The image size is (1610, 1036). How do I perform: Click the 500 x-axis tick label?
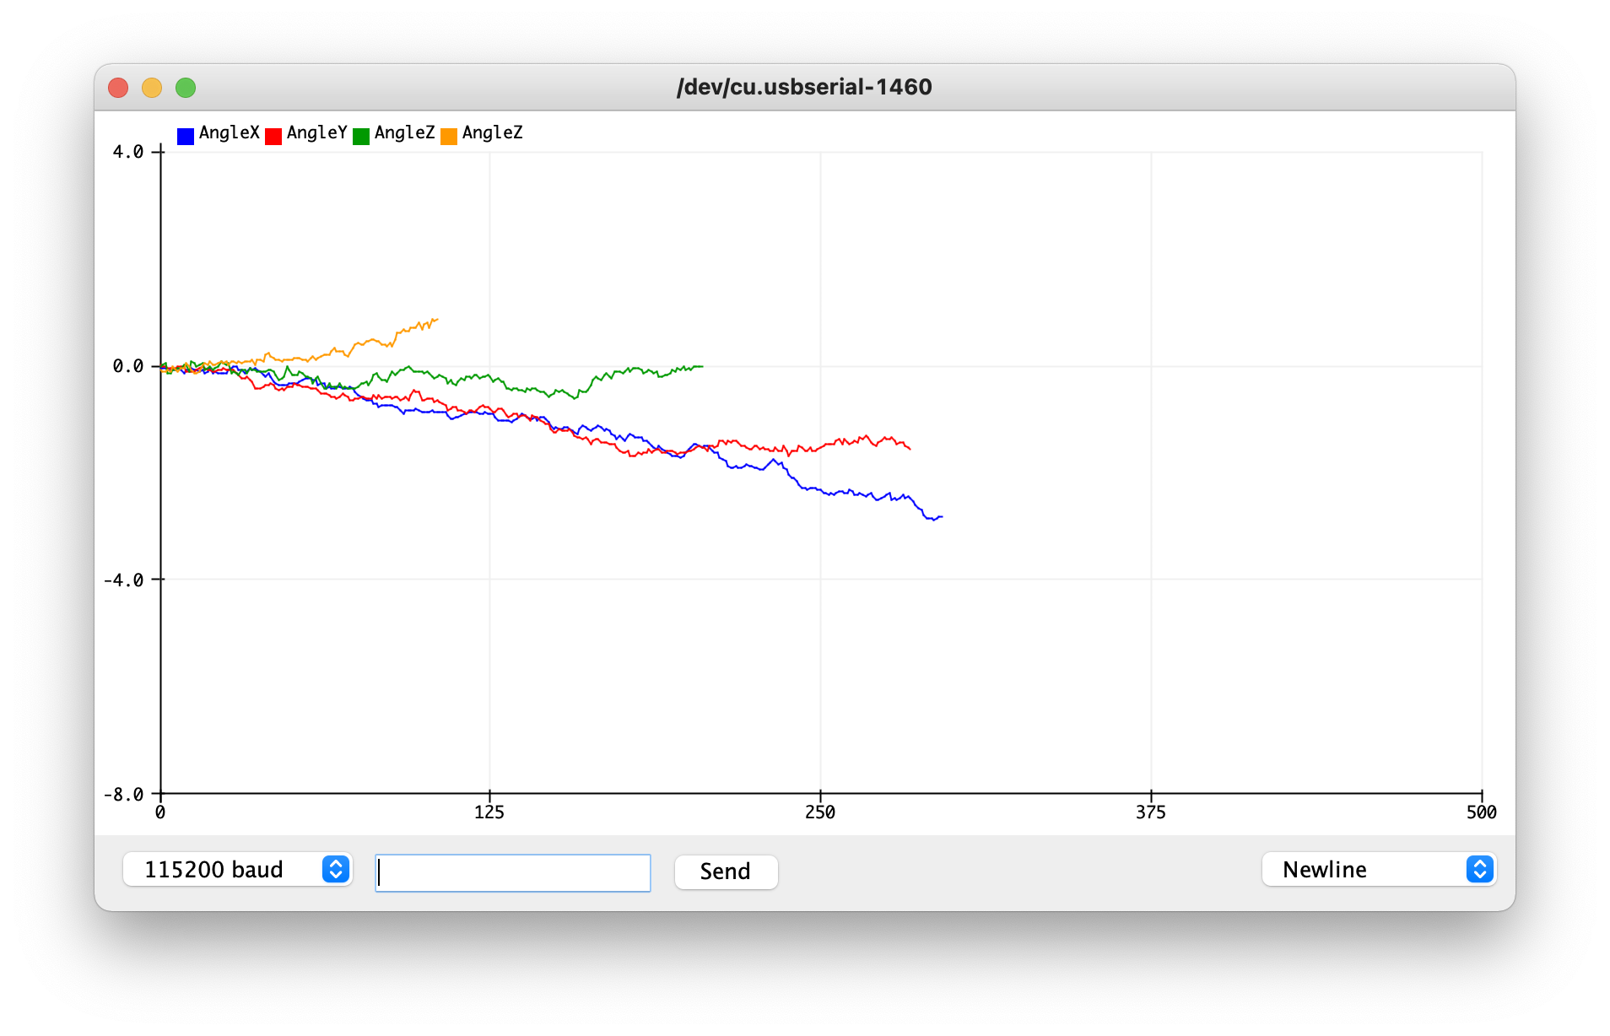[x=1482, y=812]
